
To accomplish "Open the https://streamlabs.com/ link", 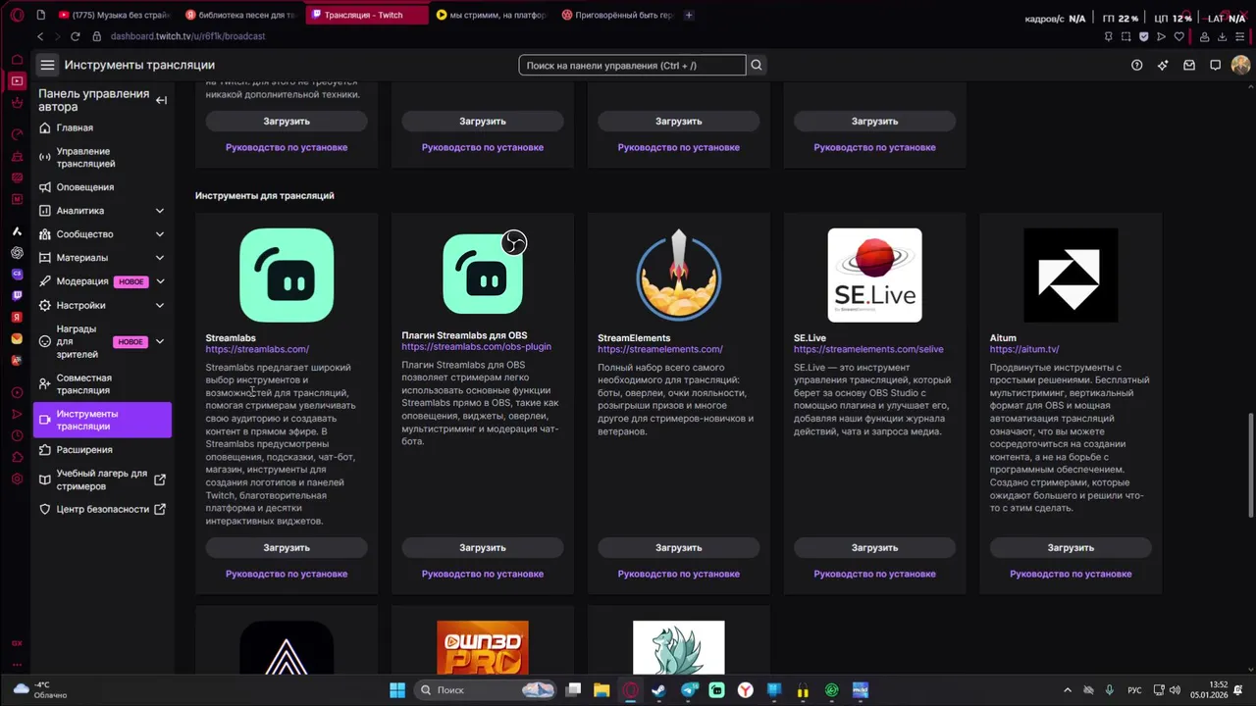I will (x=257, y=349).
